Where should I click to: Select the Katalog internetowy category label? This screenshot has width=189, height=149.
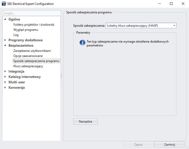coord(24,77)
